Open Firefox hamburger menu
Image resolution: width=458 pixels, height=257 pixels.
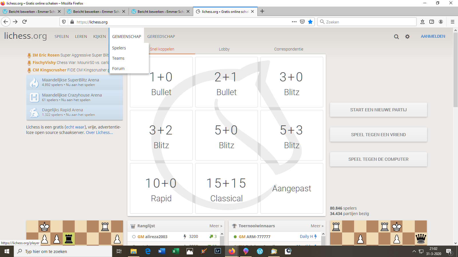[452, 22]
